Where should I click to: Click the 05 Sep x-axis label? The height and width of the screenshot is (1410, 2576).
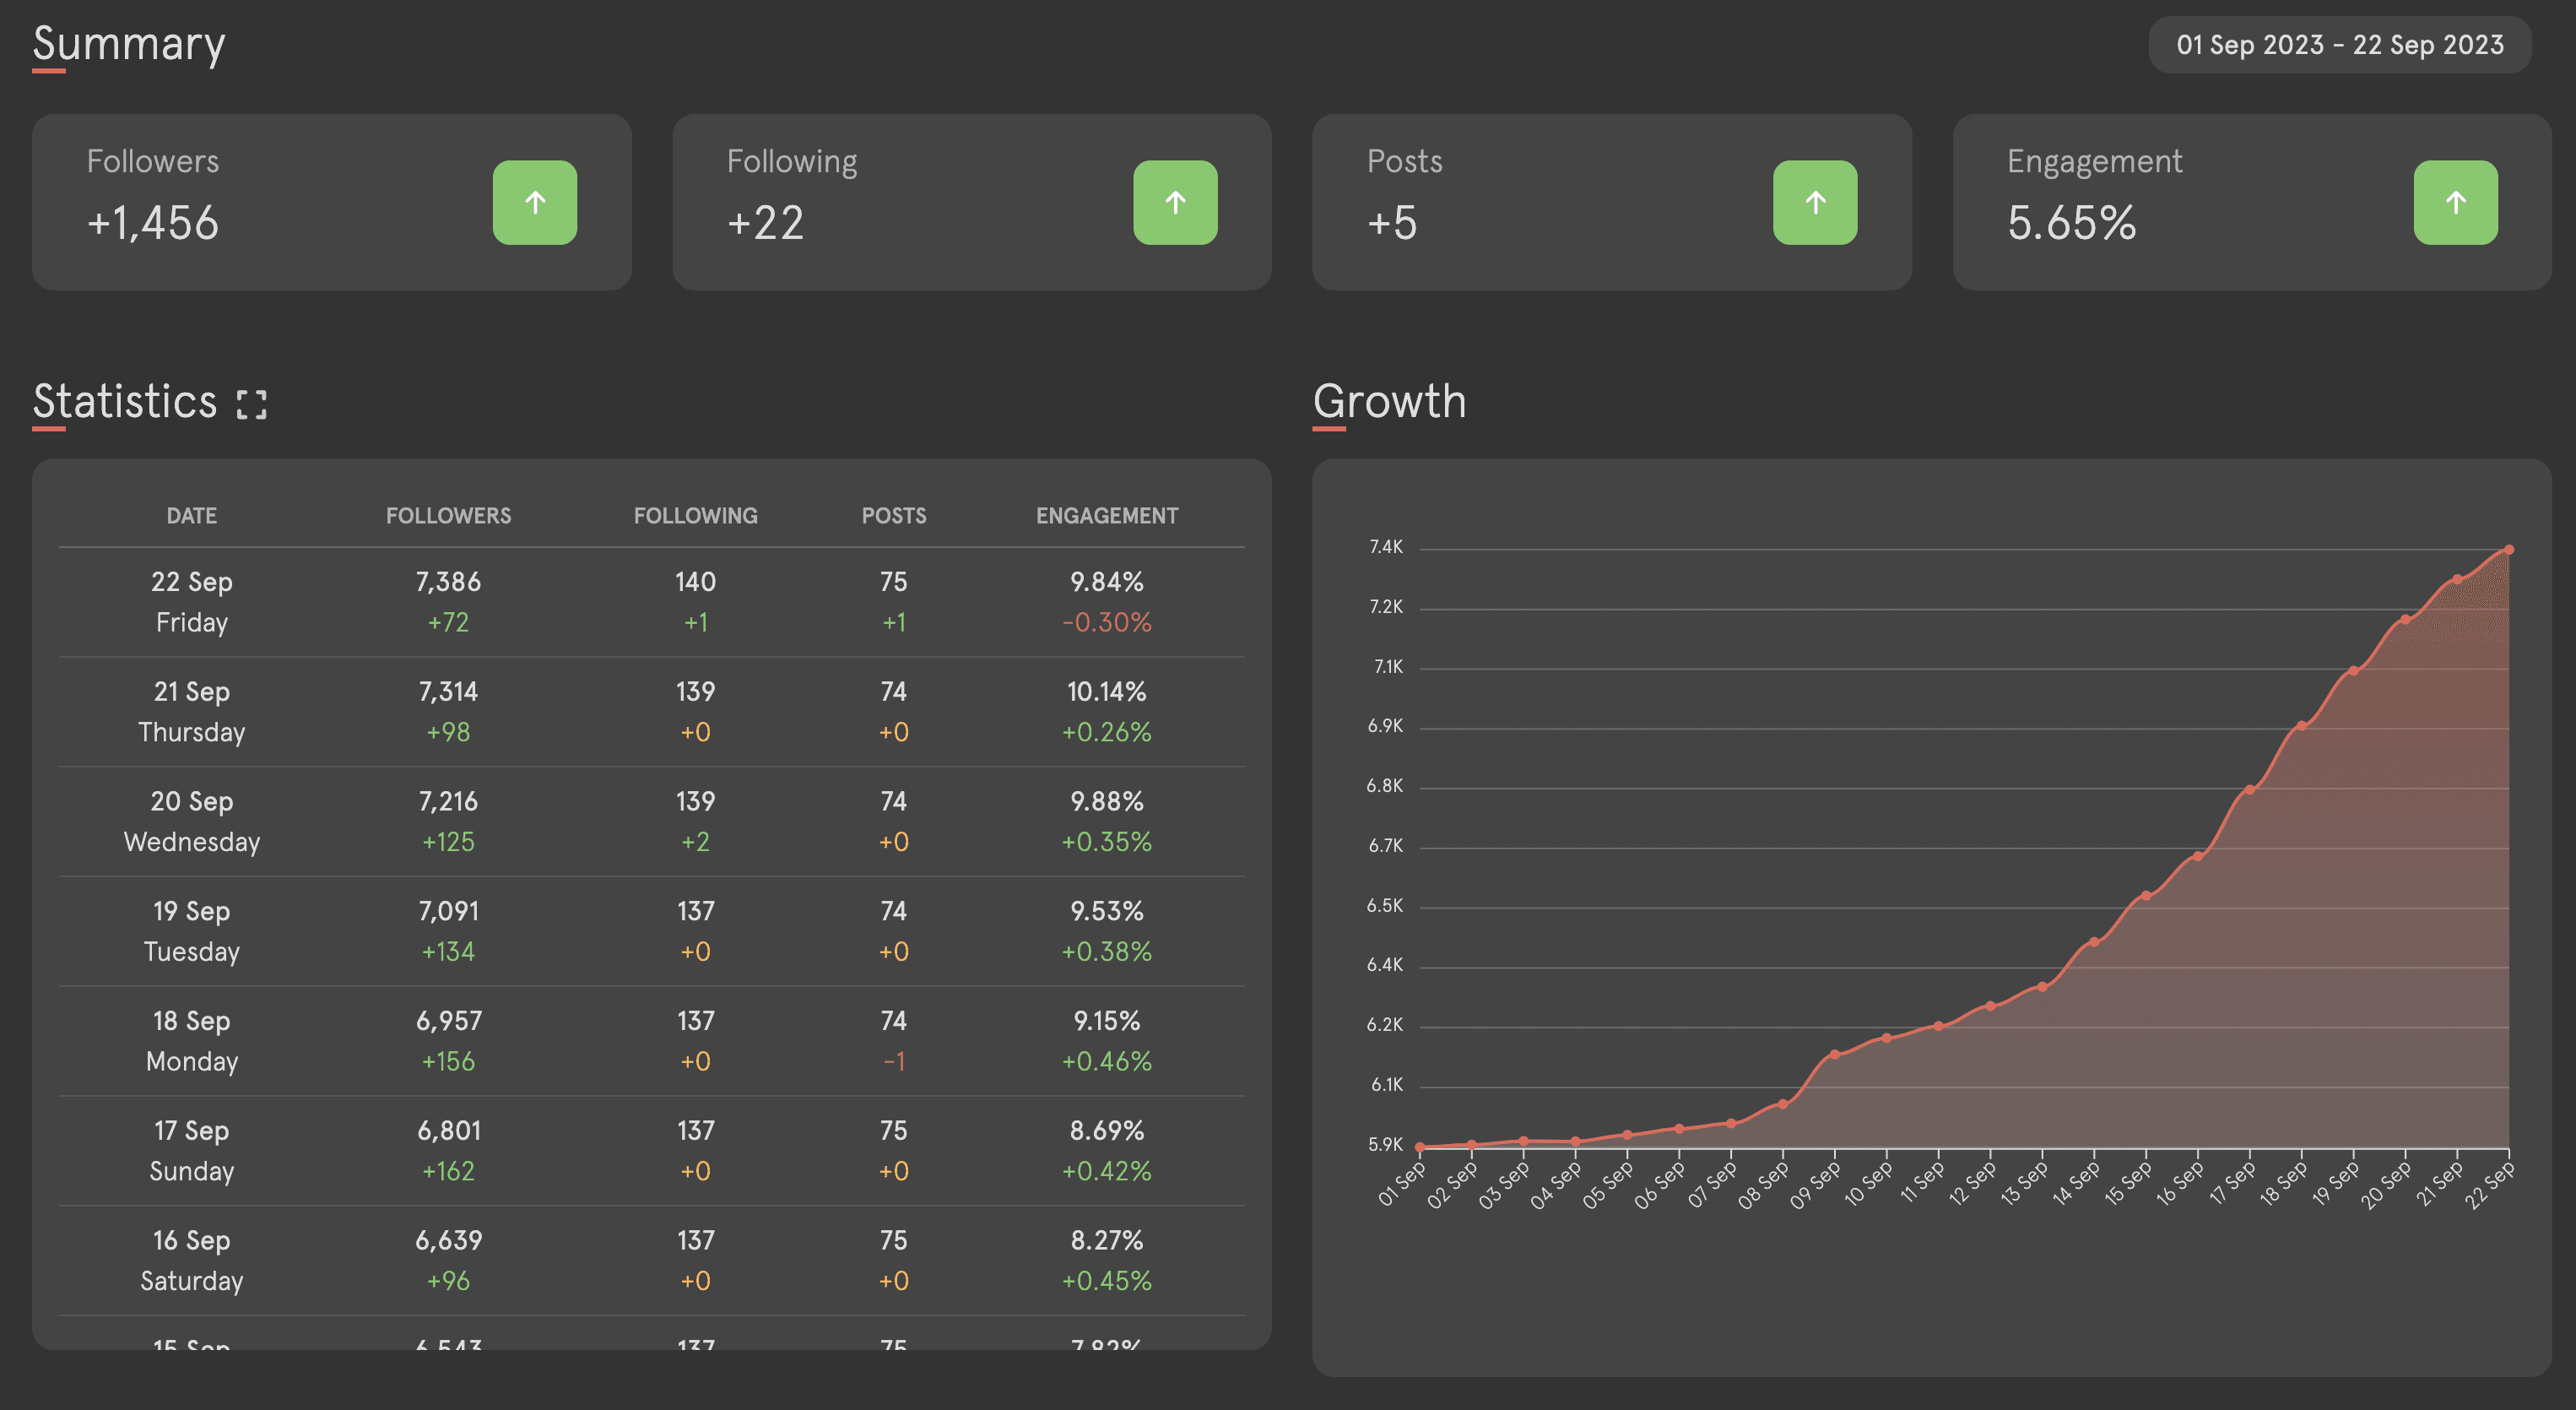[x=1607, y=1185]
